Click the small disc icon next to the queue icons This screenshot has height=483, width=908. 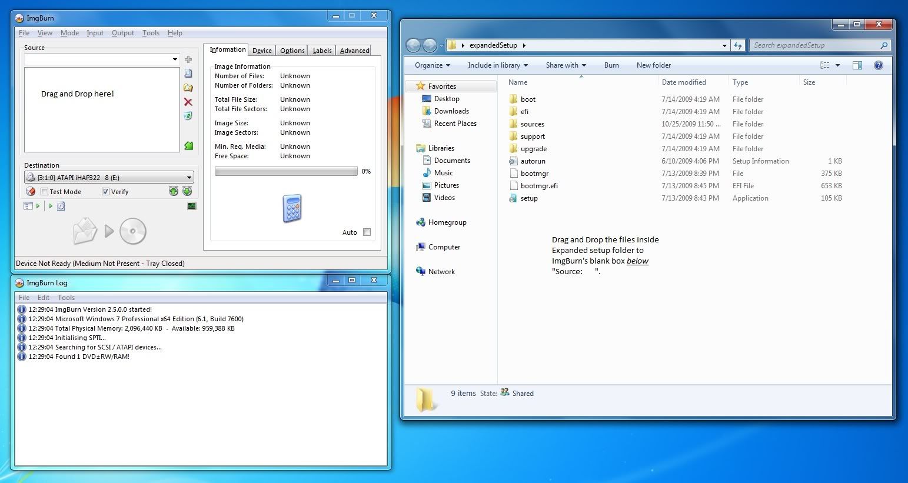pyautogui.click(x=61, y=206)
